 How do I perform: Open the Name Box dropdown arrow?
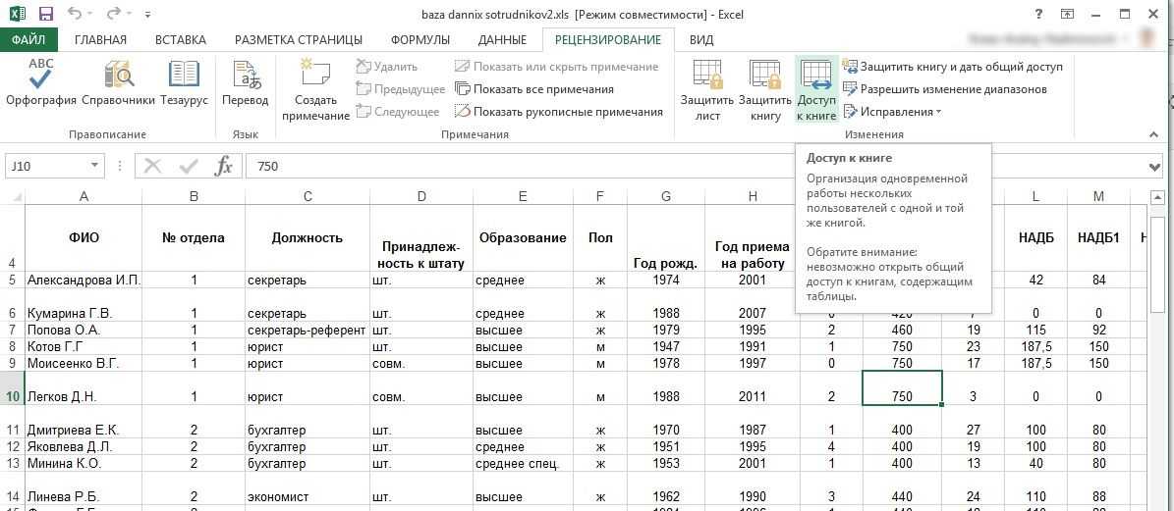pyautogui.click(x=95, y=166)
